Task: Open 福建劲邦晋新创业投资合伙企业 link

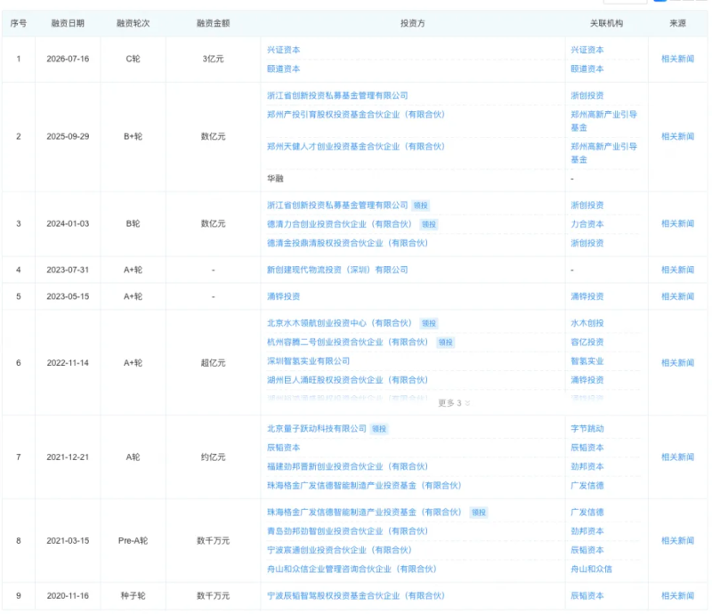Action: click(347, 467)
